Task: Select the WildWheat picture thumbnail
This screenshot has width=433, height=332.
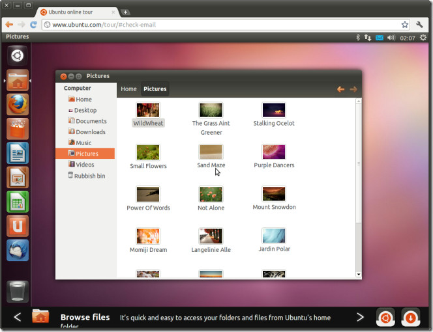Action: (x=148, y=110)
